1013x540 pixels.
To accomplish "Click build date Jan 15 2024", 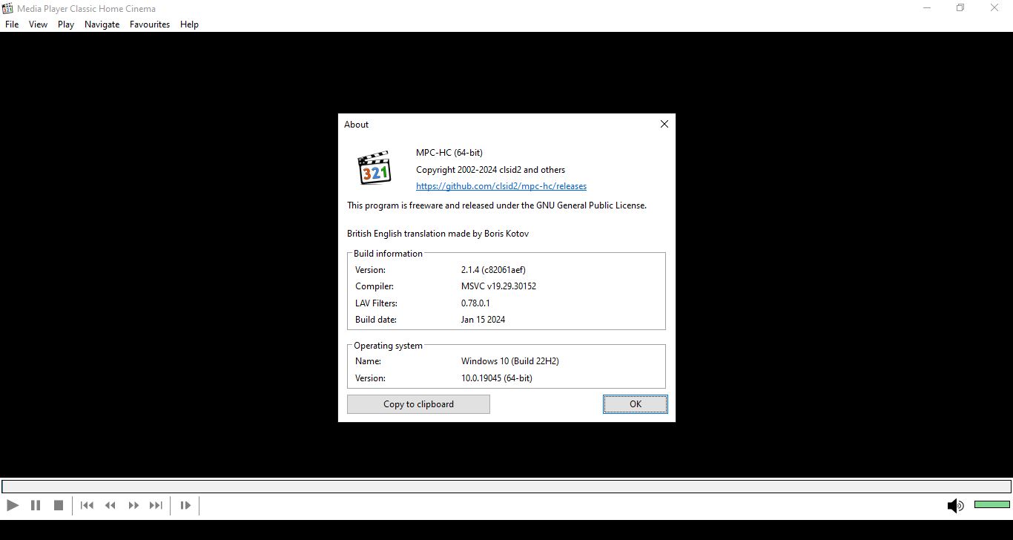I will coord(483,320).
